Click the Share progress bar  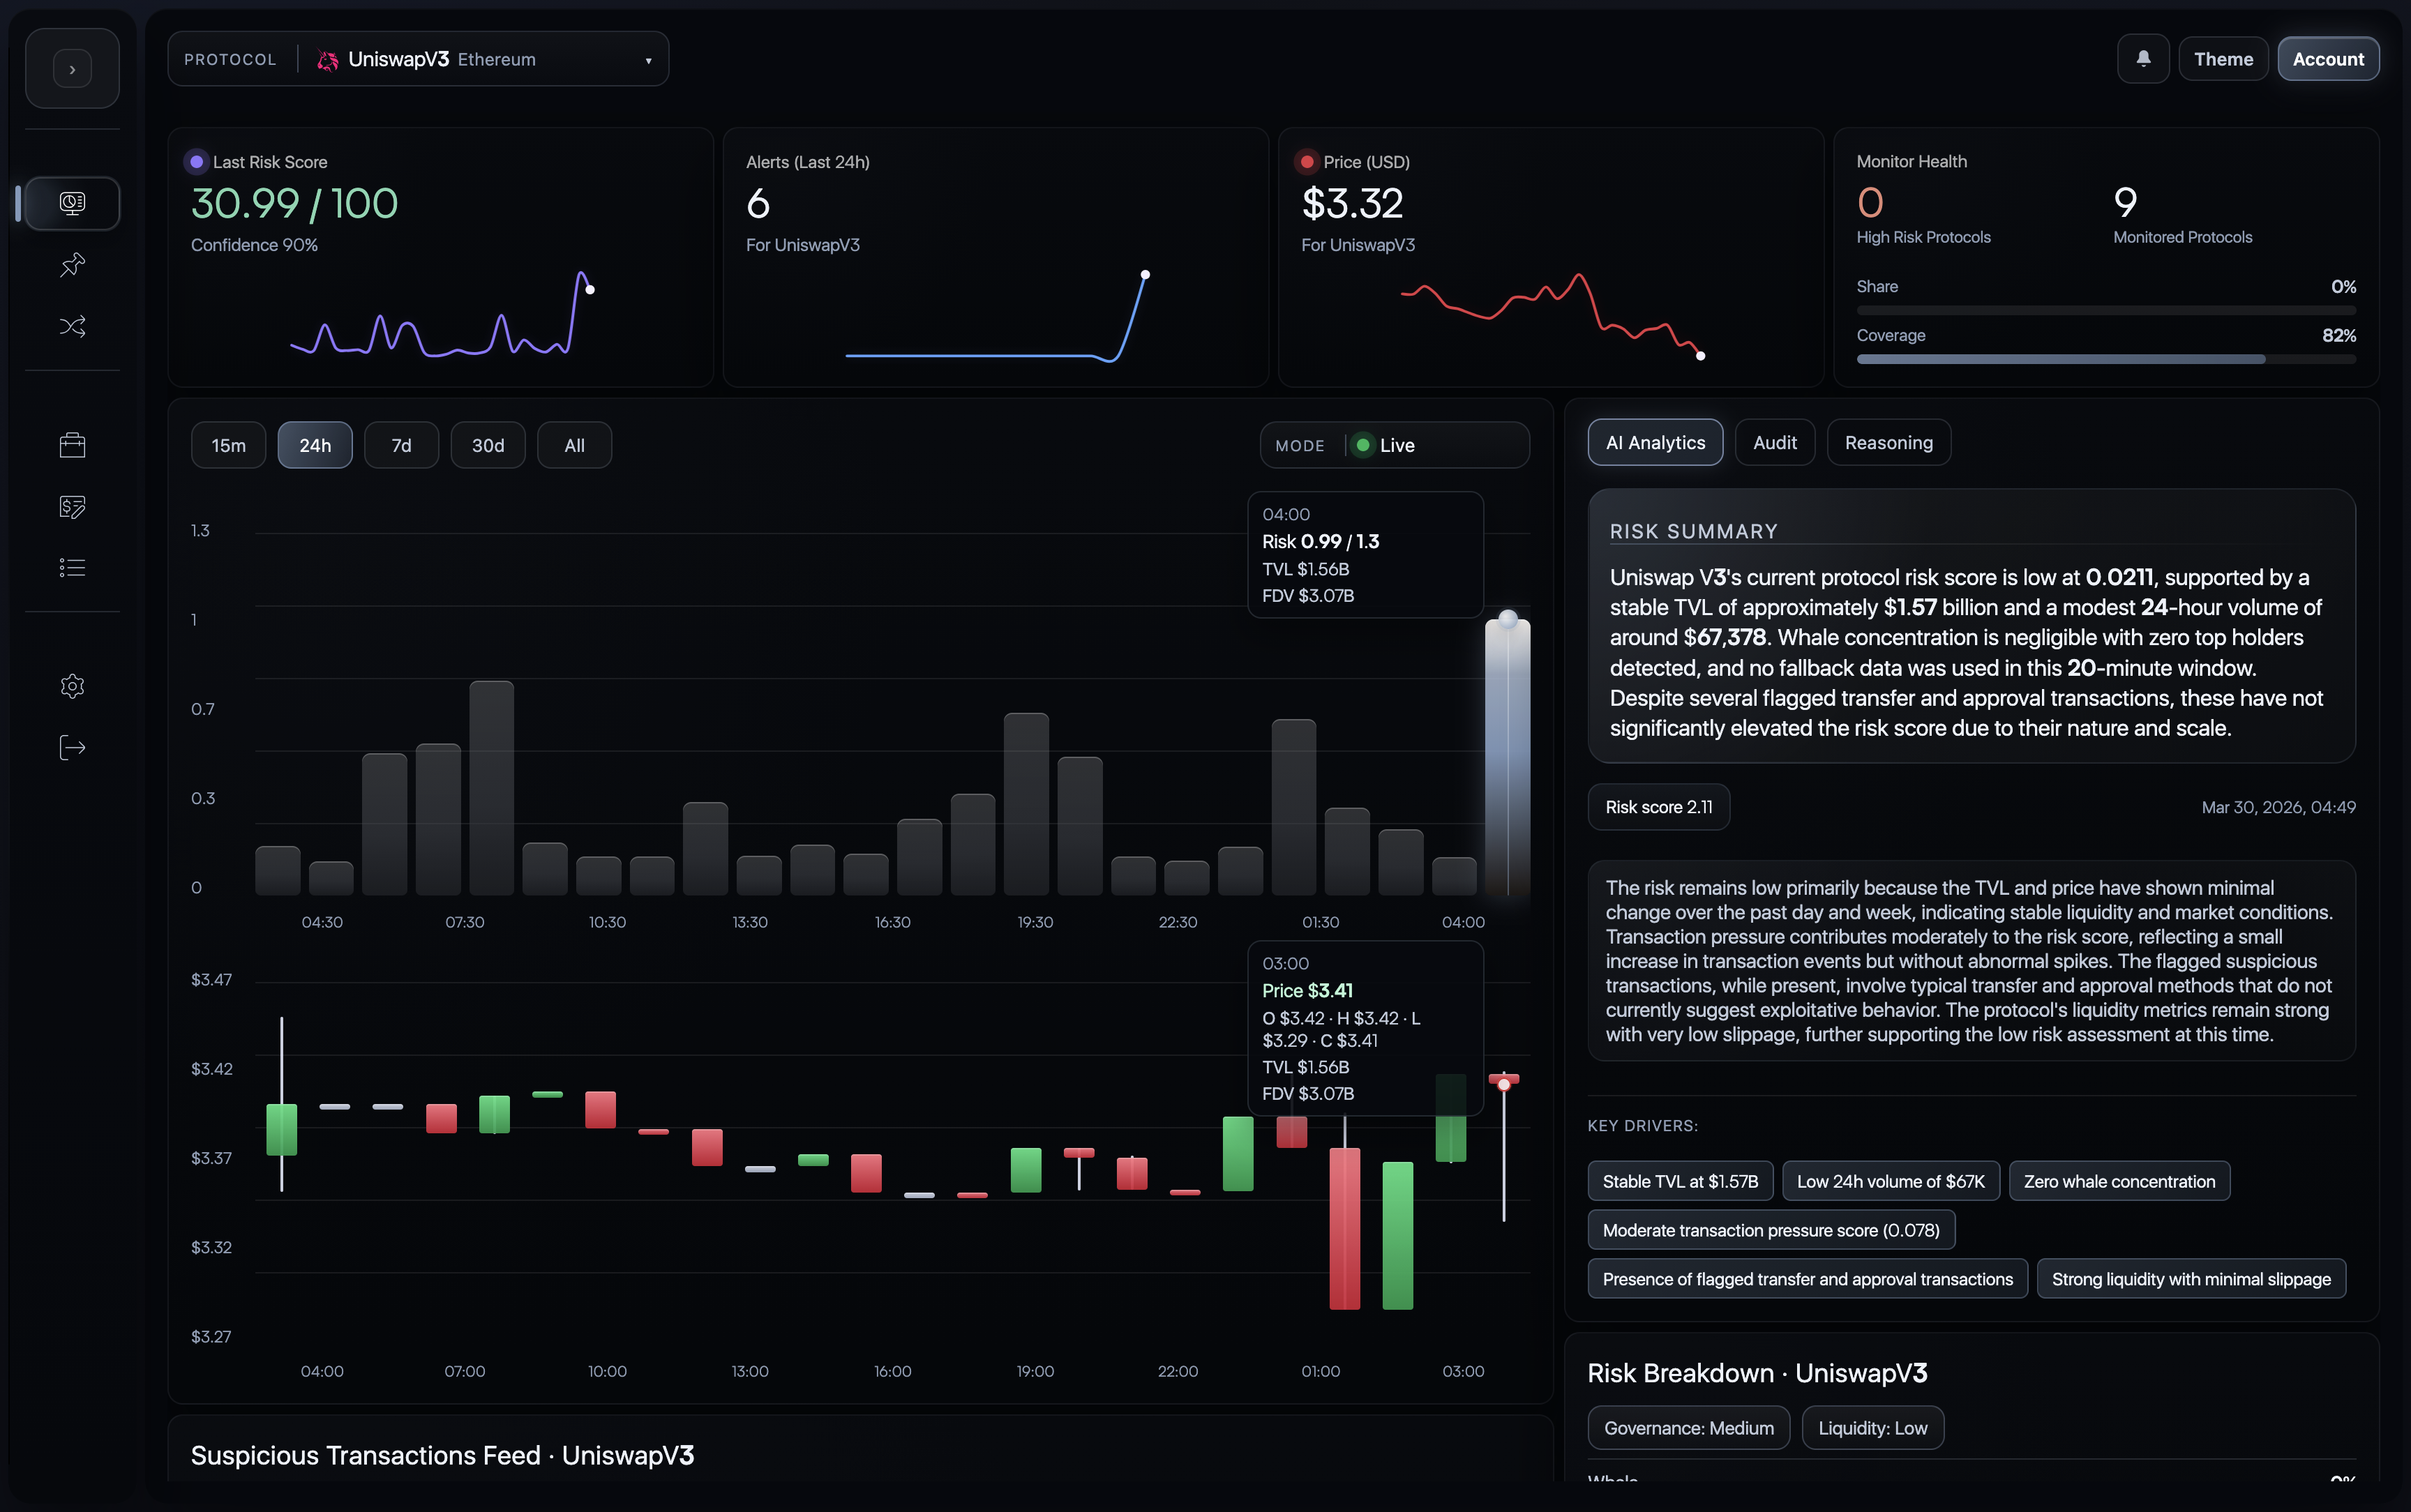[2106, 310]
